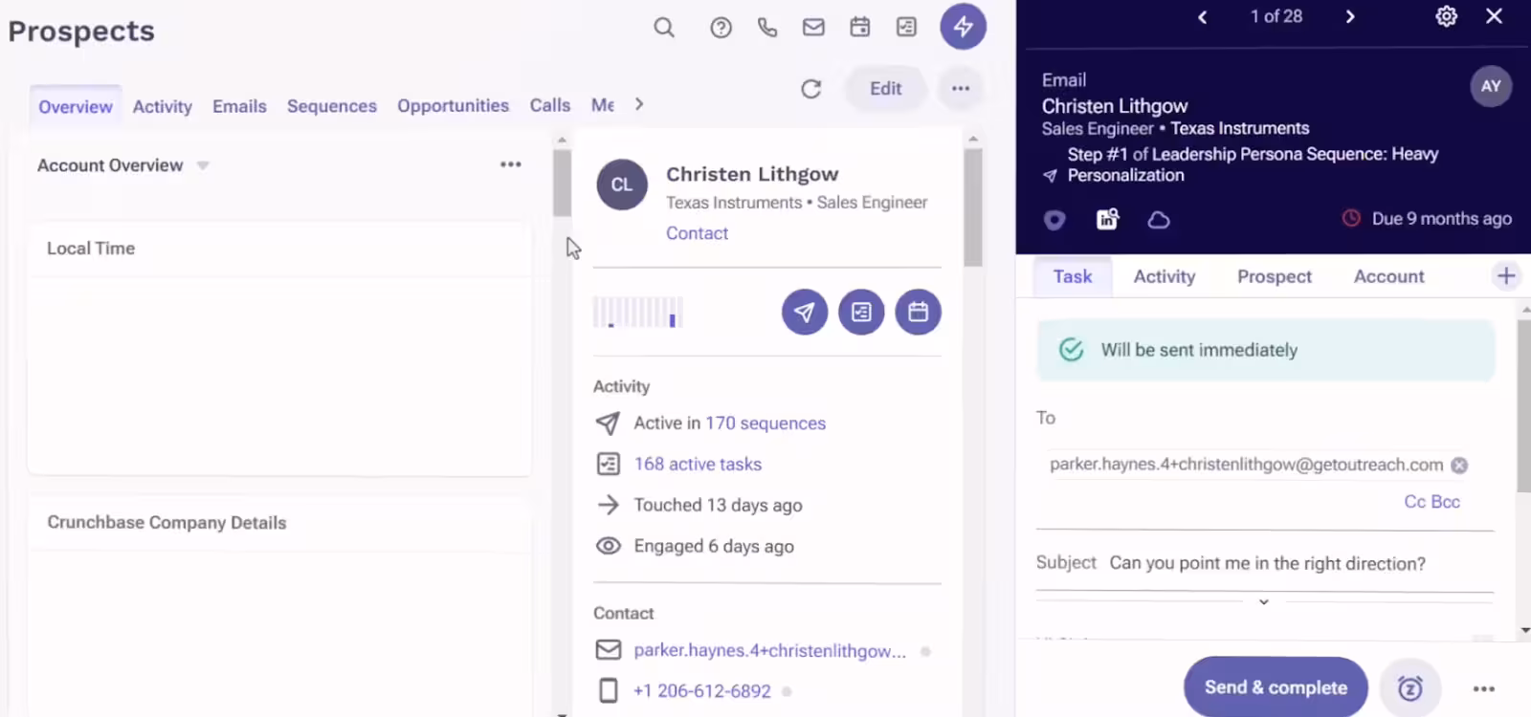Open the calendar icon in header
Image resolution: width=1531 pixels, height=717 pixels.
[860, 28]
